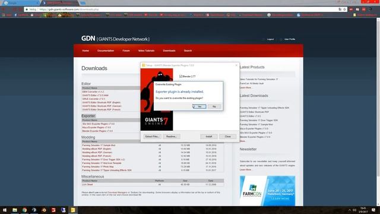Switch to the first browser tab
Screen dimensions: 380x214
(20, 3)
